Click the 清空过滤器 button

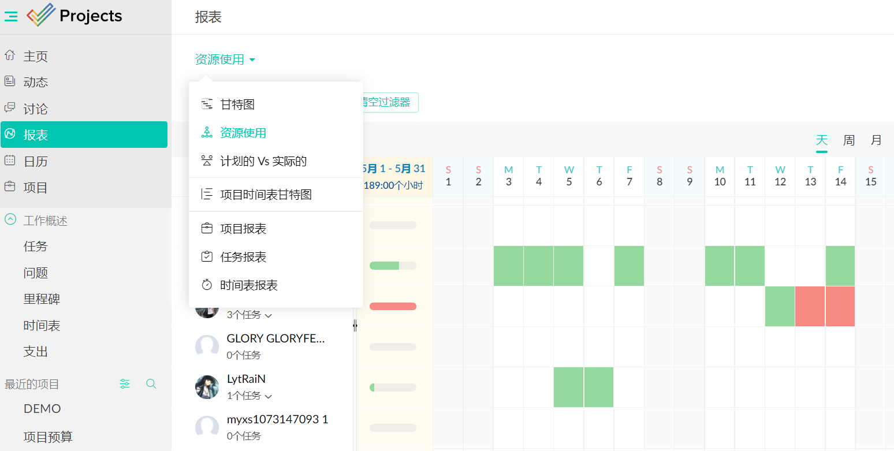tap(386, 102)
